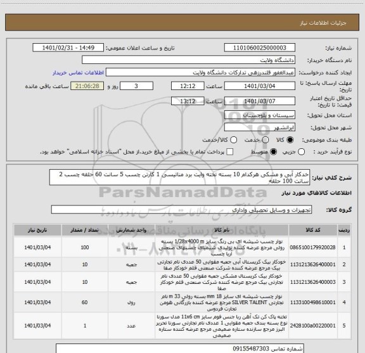Screen dimensions: 365x353
Task: Click the گروه کالا field تجهیزات و وسایل تحصیلی
Action: pos(181,210)
